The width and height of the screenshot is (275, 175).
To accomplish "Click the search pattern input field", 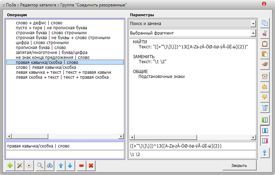I will coord(192,146).
